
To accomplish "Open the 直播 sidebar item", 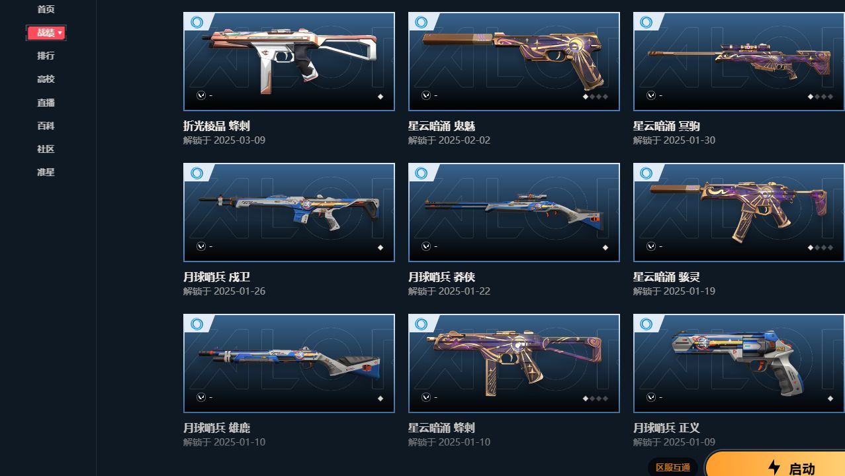I will tap(46, 103).
